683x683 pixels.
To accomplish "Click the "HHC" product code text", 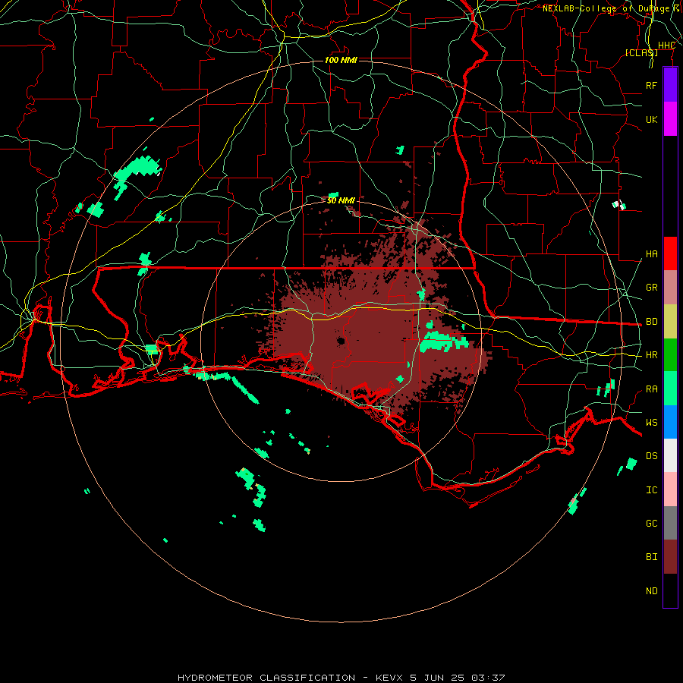I will click(x=666, y=46).
